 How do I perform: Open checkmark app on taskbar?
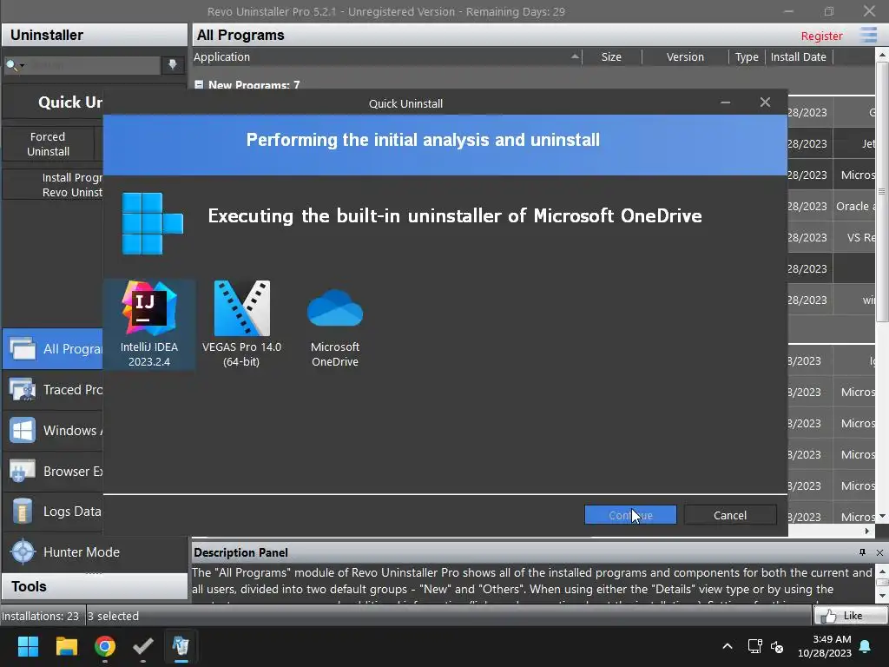tap(143, 646)
